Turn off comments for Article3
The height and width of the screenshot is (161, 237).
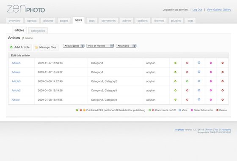[187, 81]
